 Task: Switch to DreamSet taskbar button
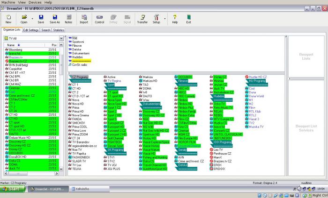49,189
